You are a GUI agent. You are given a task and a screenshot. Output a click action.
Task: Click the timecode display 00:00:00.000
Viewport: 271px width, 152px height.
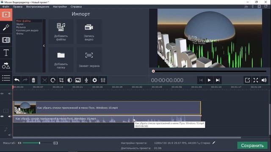pos(167,80)
